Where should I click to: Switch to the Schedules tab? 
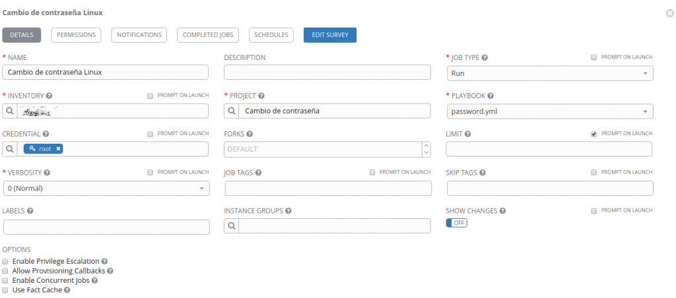click(x=271, y=35)
